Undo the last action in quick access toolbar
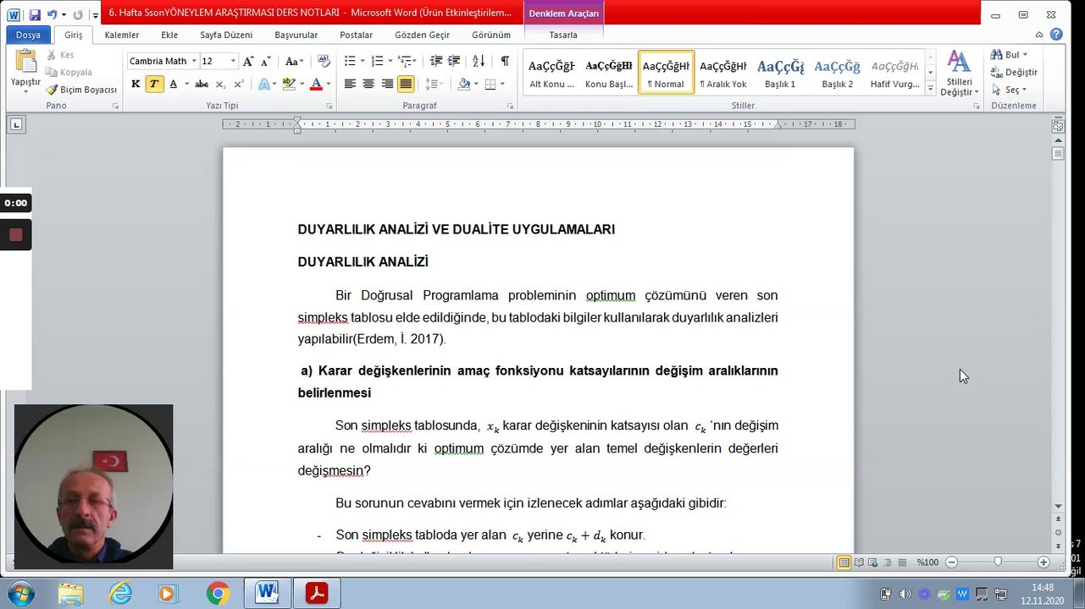The width and height of the screenshot is (1085, 609). 53,14
